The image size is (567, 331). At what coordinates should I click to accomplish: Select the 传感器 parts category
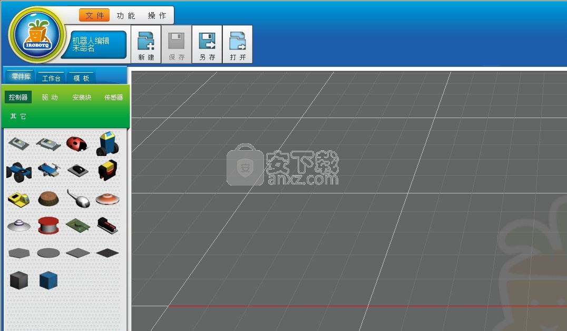pyautogui.click(x=113, y=97)
